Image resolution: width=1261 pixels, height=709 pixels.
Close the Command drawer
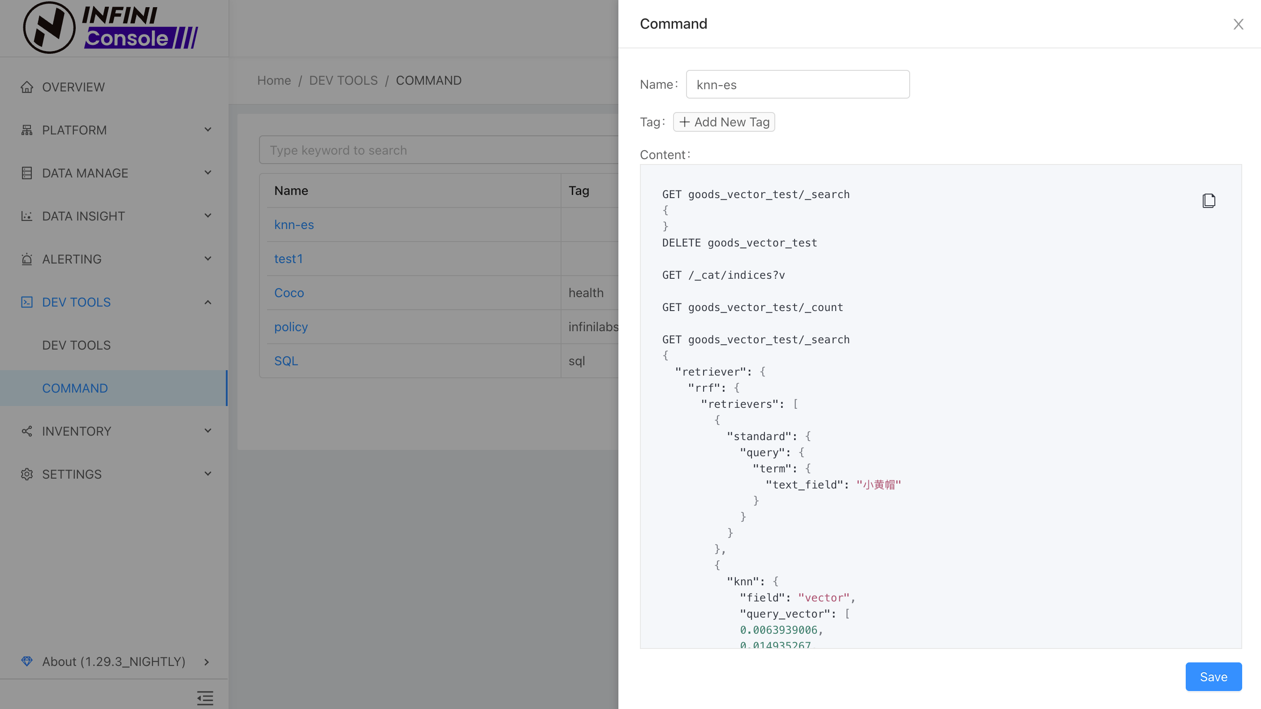1238,25
